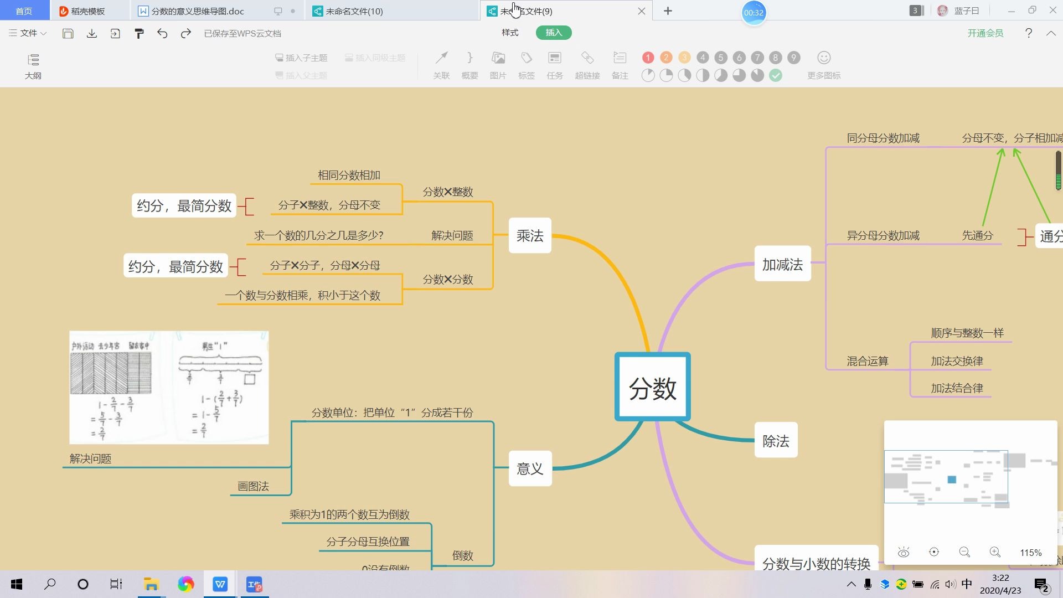
Task: Switch to the 首页 tab
Action: tap(24, 11)
